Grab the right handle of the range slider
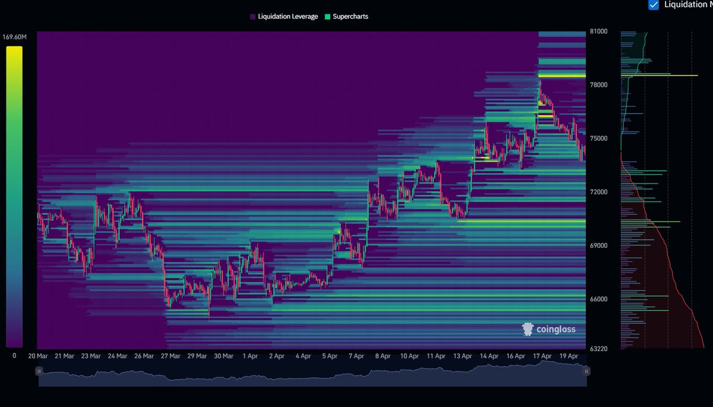 point(586,371)
